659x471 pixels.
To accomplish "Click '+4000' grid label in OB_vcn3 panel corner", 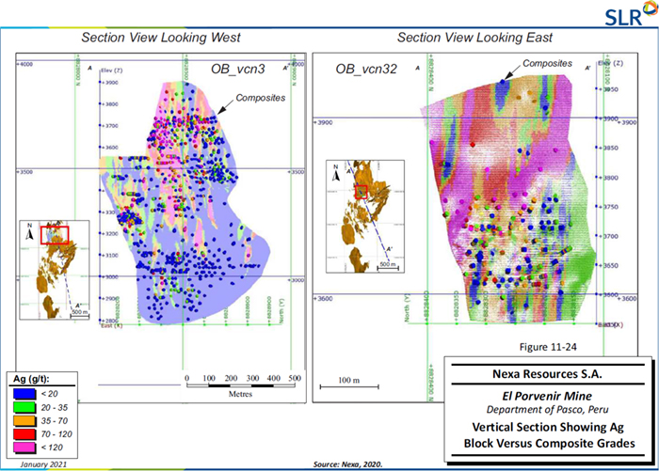I will (x=24, y=64).
